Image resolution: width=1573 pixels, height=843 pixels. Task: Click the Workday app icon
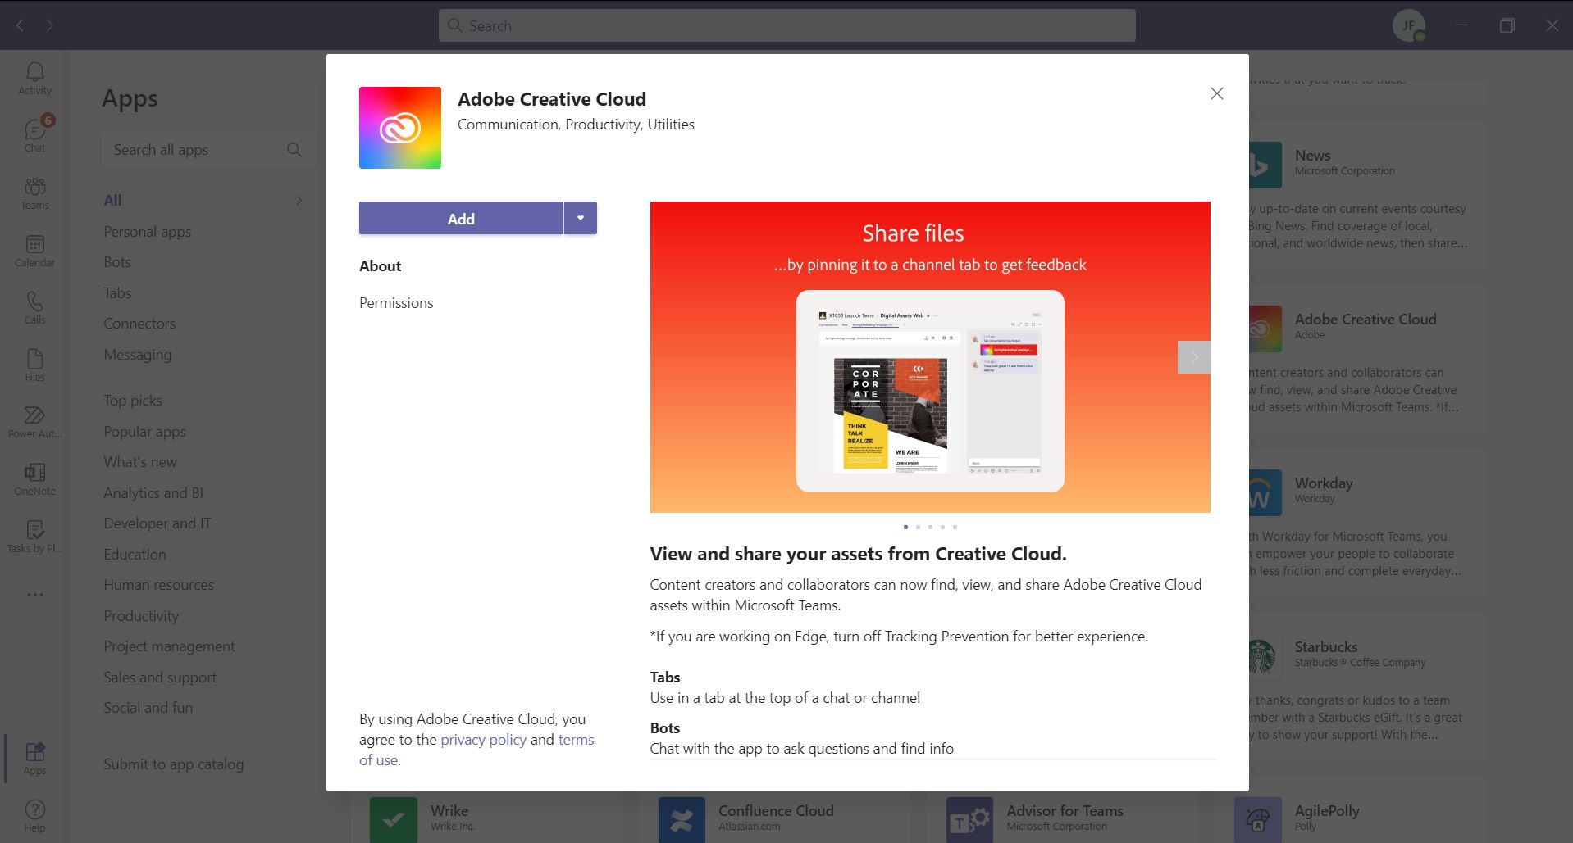[x=1265, y=492]
